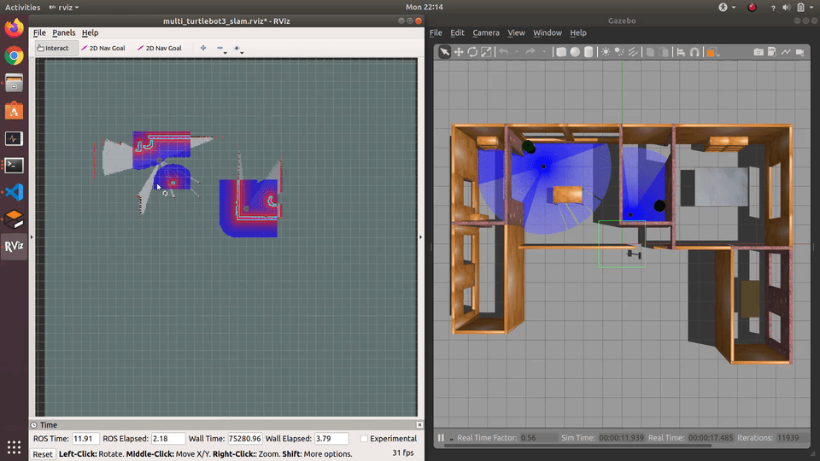Image resolution: width=820 pixels, height=461 pixels.
Task: Click the Reset button in RViz
Action: [x=43, y=454]
